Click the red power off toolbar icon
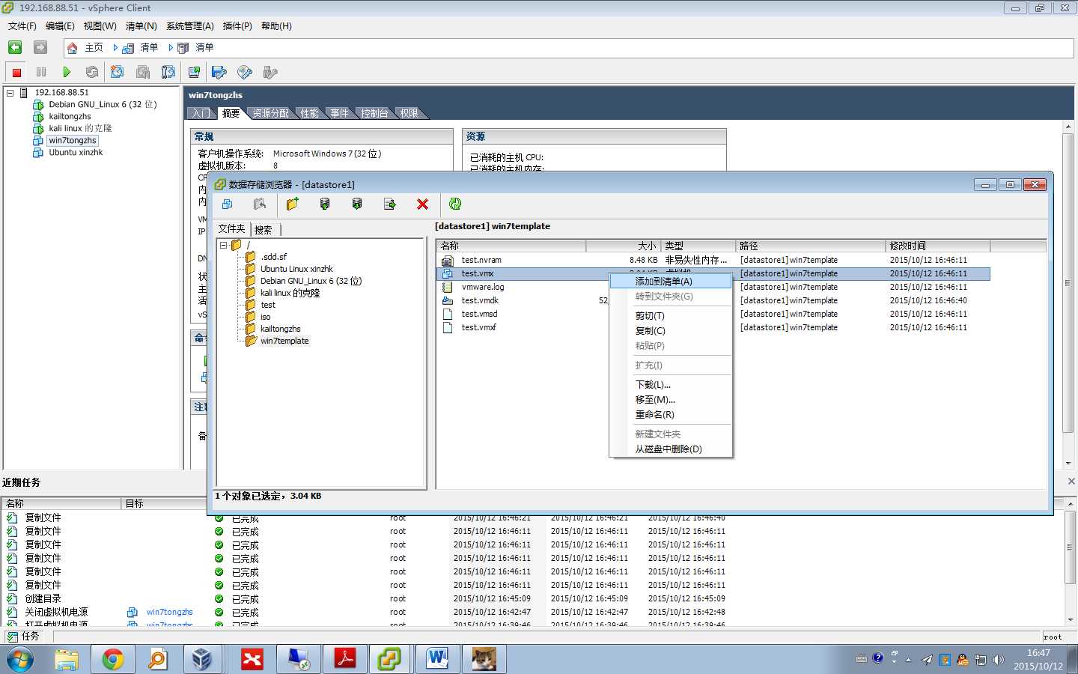1078x674 pixels. pos(16,73)
